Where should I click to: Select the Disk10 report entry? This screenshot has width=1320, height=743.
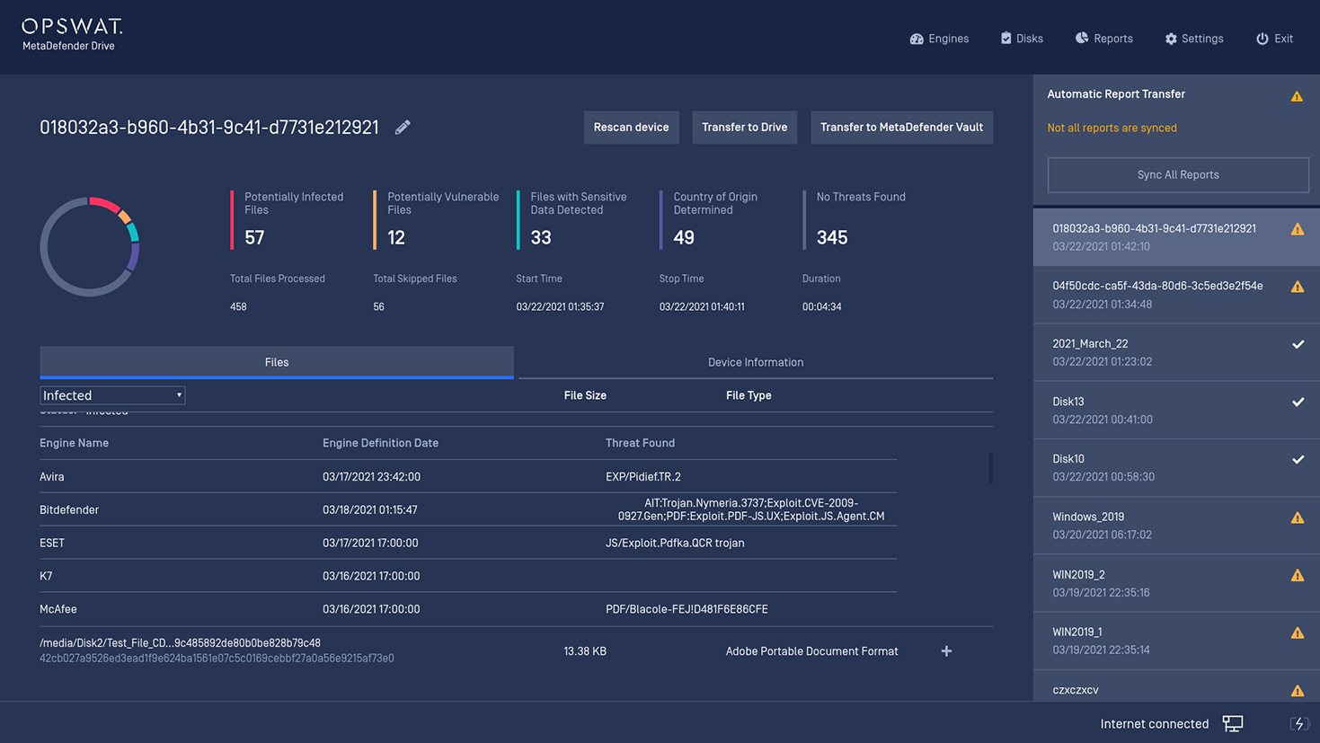click(x=1176, y=467)
